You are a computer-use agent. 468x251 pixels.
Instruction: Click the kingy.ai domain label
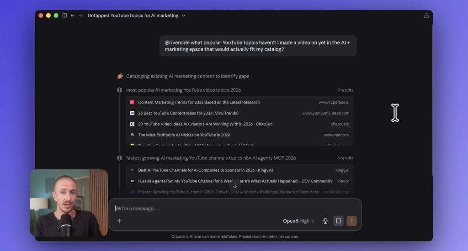342,170
